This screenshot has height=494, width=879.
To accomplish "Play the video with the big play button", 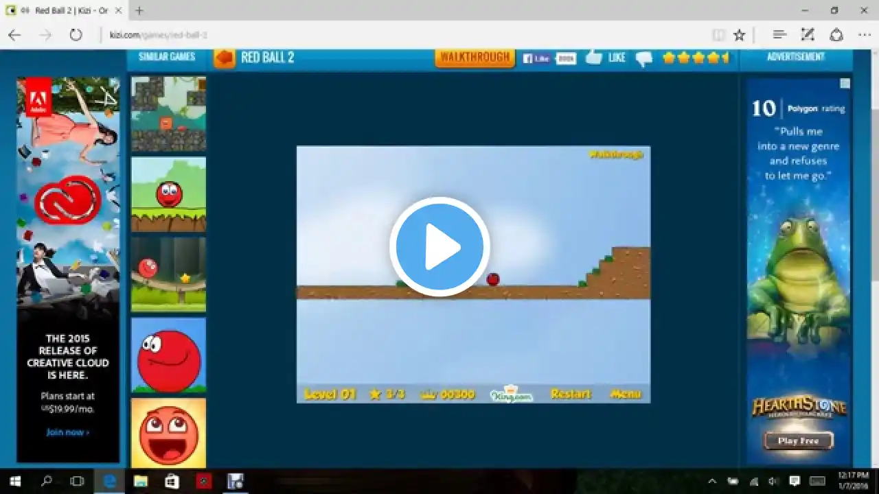I will (439, 247).
